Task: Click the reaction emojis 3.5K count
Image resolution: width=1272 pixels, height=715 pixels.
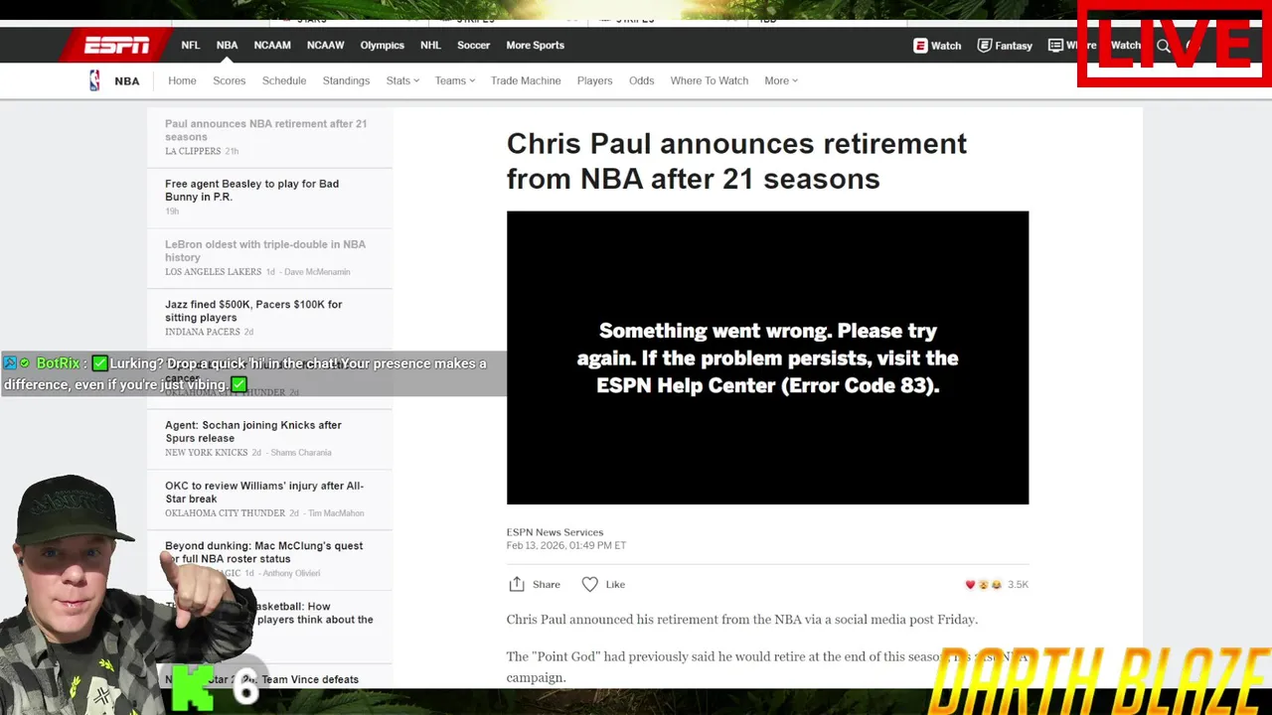Action: [x=997, y=585]
